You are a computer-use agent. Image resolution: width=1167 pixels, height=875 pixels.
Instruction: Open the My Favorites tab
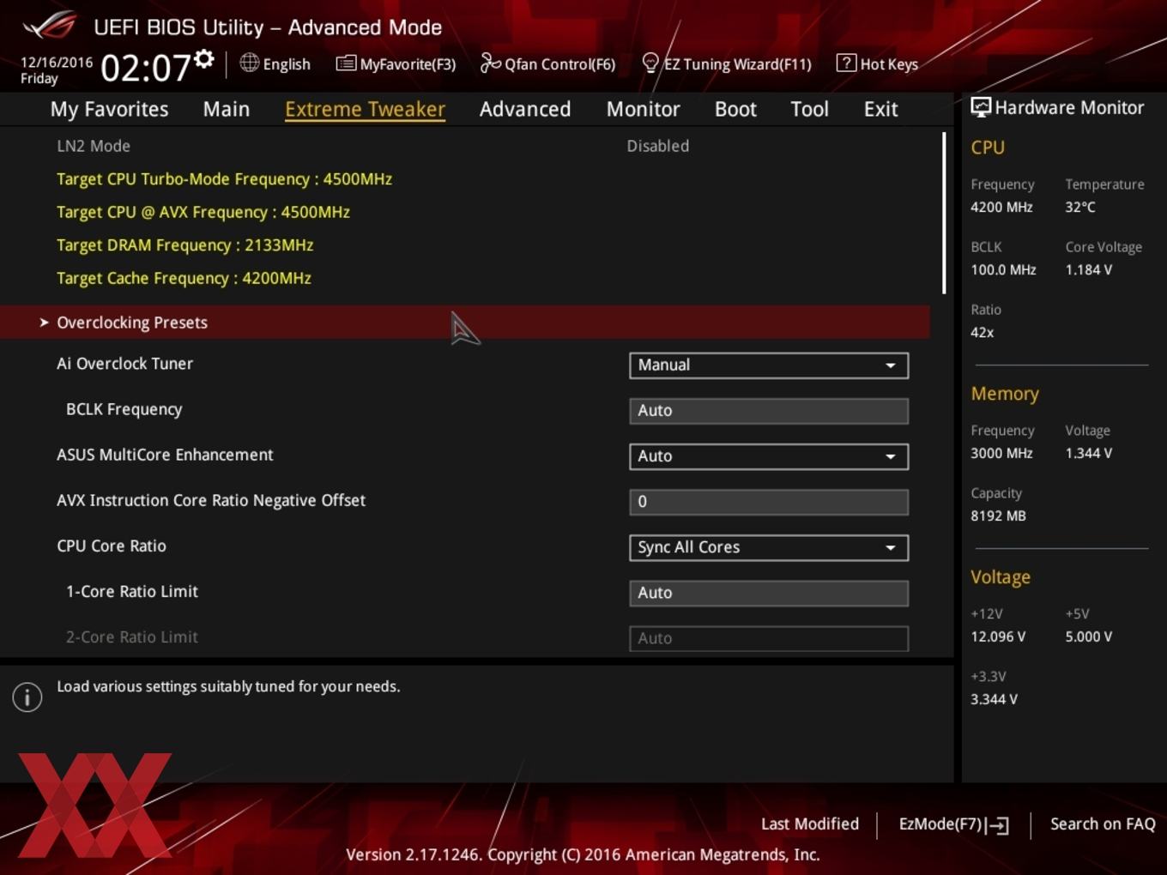tap(109, 109)
